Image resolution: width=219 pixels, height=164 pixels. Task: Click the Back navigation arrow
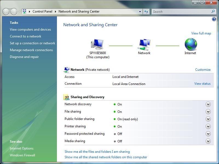[6, 11]
